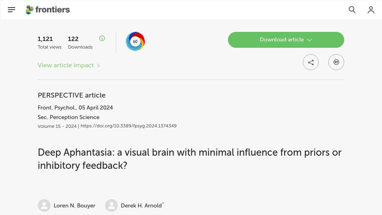Open Derek H. Arnold author avatar
The image size is (382, 215).
pyautogui.click(x=111, y=205)
